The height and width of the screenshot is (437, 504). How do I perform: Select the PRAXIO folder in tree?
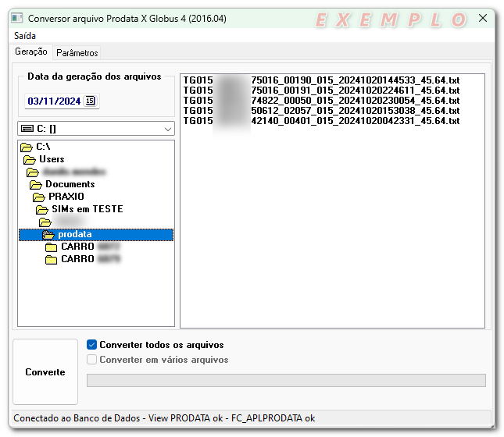66,197
